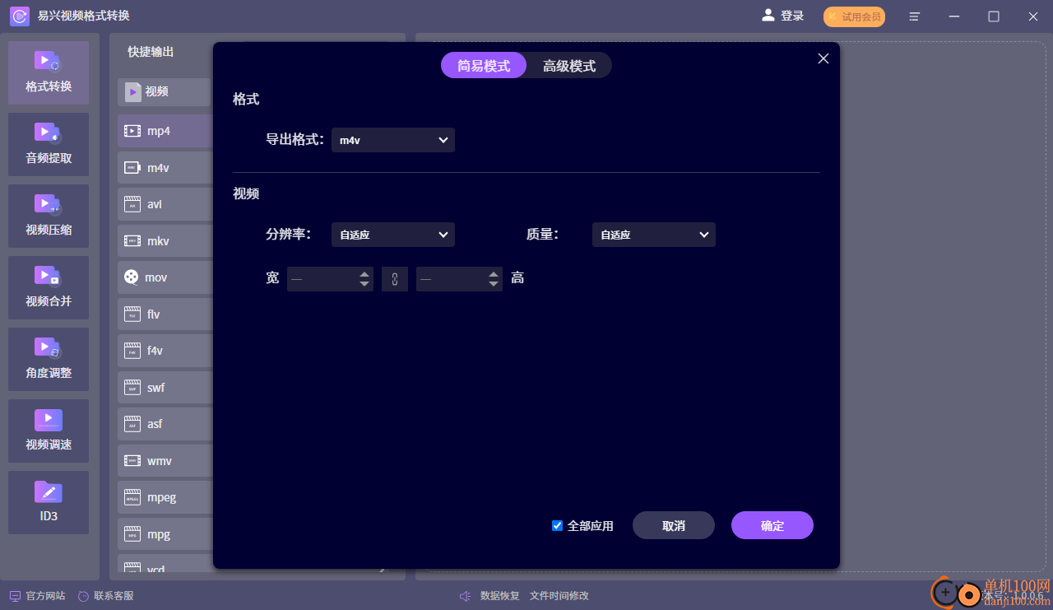Open the 视频调速 sidebar module
The image size is (1053, 610).
pyautogui.click(x=49, y=431)
